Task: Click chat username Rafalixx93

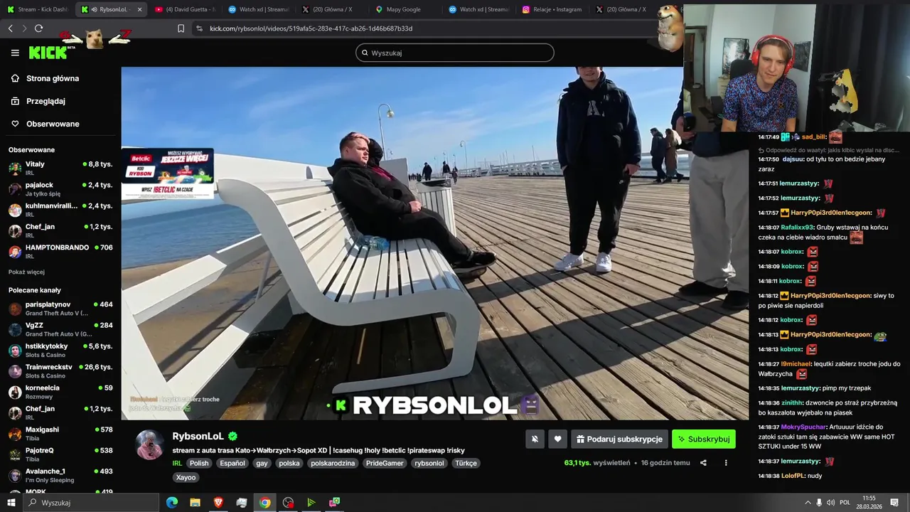Action: tap(798, 228)
